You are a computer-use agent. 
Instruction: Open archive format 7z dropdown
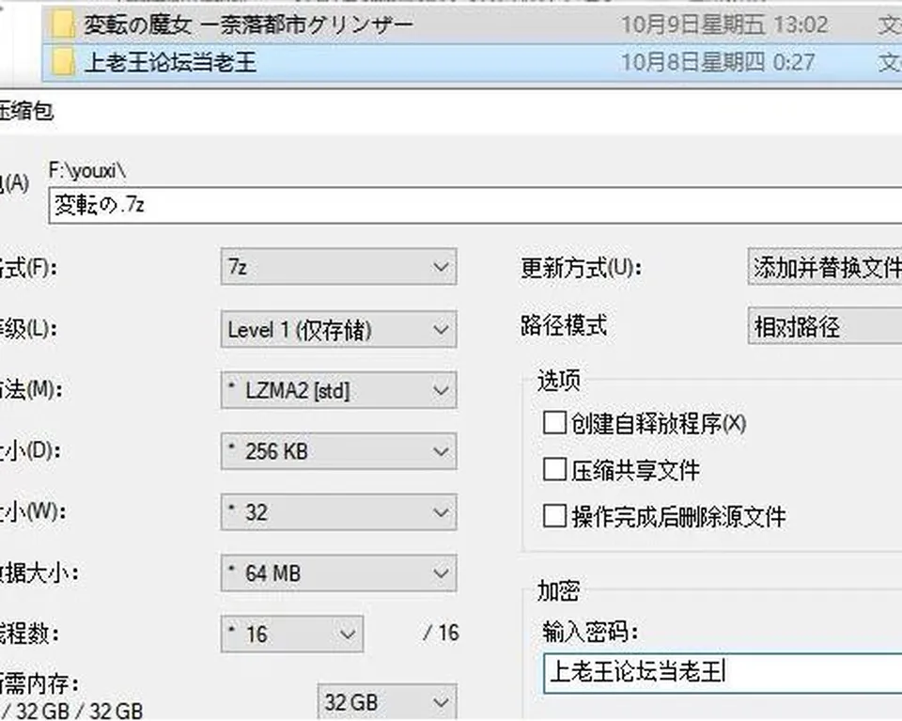[x=339, y=267]
